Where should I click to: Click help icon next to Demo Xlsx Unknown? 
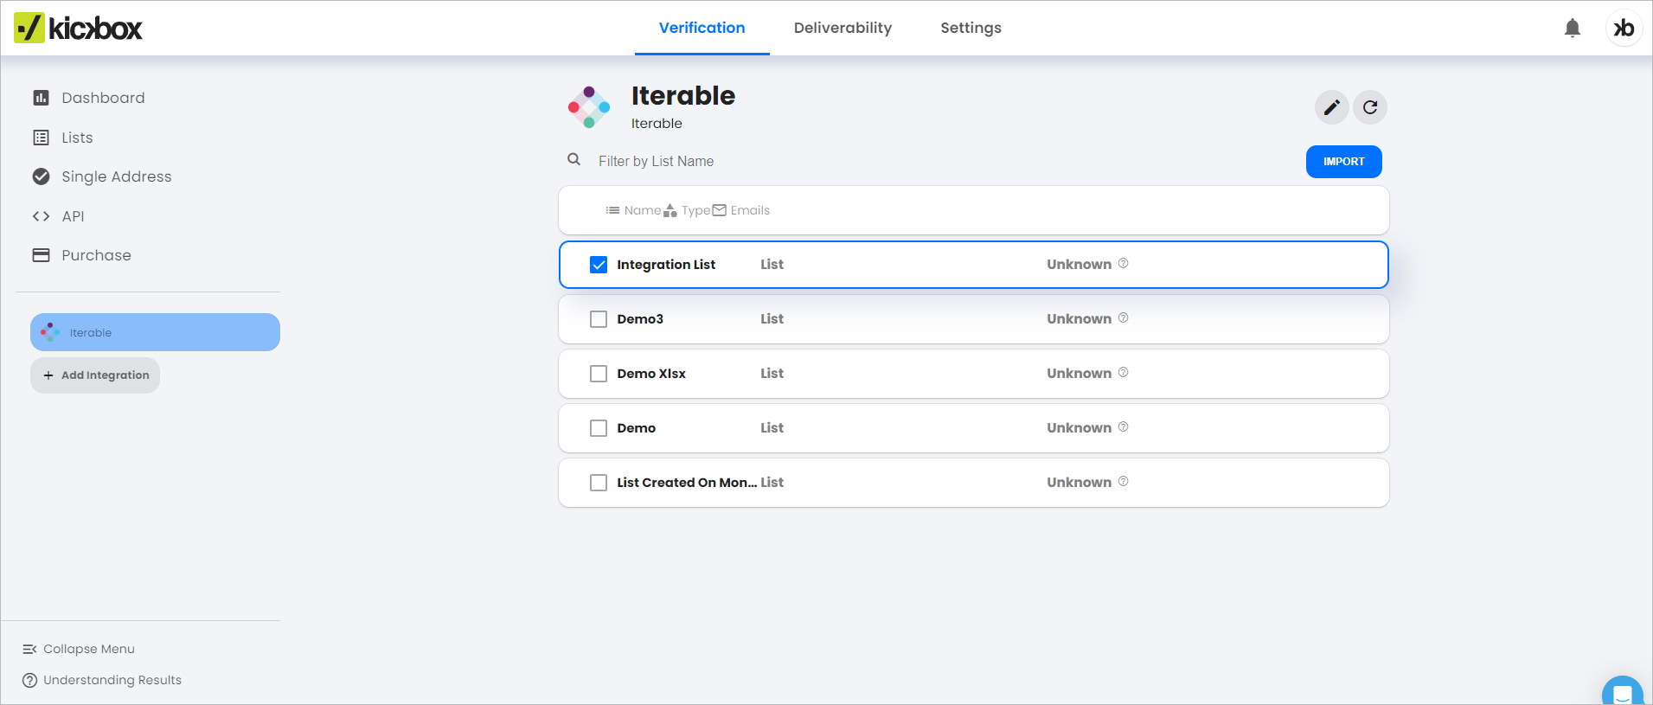[x=1123, y=372]
